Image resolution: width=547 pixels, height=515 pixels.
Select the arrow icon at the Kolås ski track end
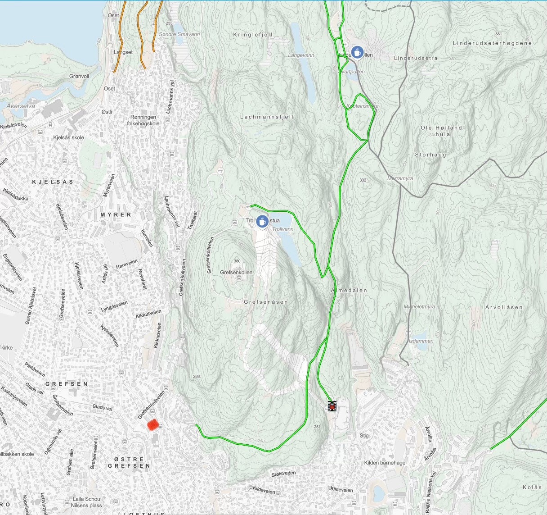point(489,451)
